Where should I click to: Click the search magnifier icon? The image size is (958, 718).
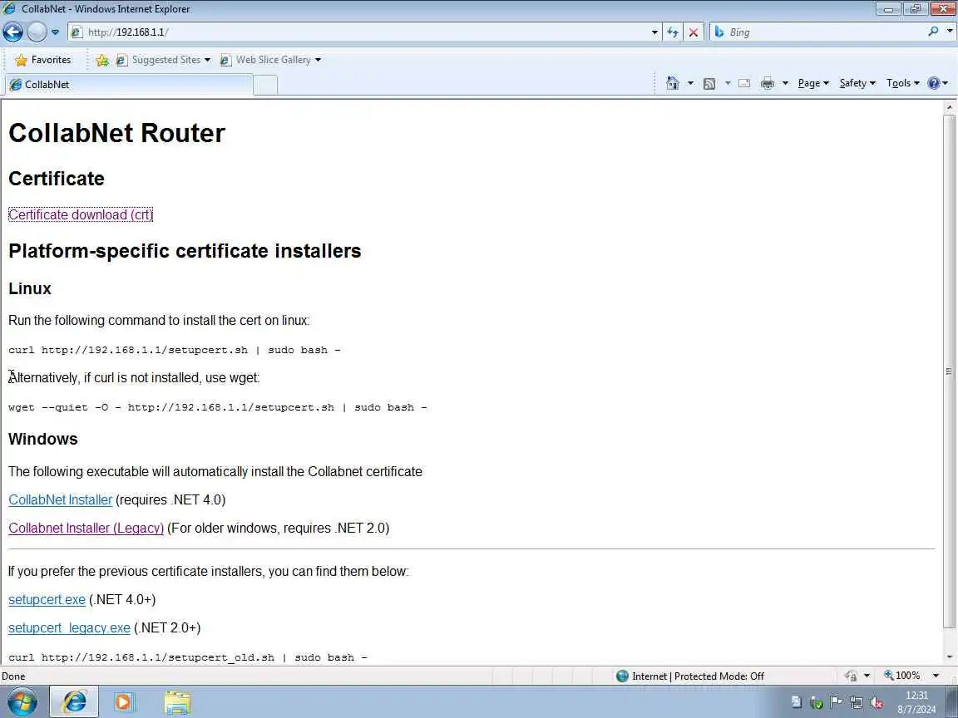click(933, 31)
